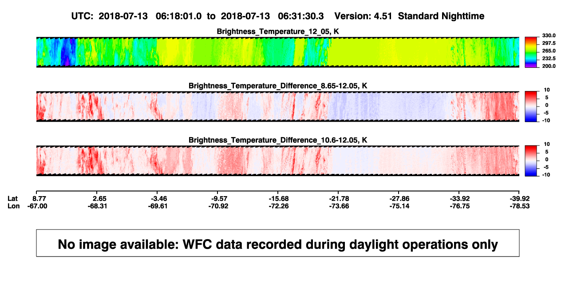
Task: Click longitude value -68.31
Action: [97, 206]
